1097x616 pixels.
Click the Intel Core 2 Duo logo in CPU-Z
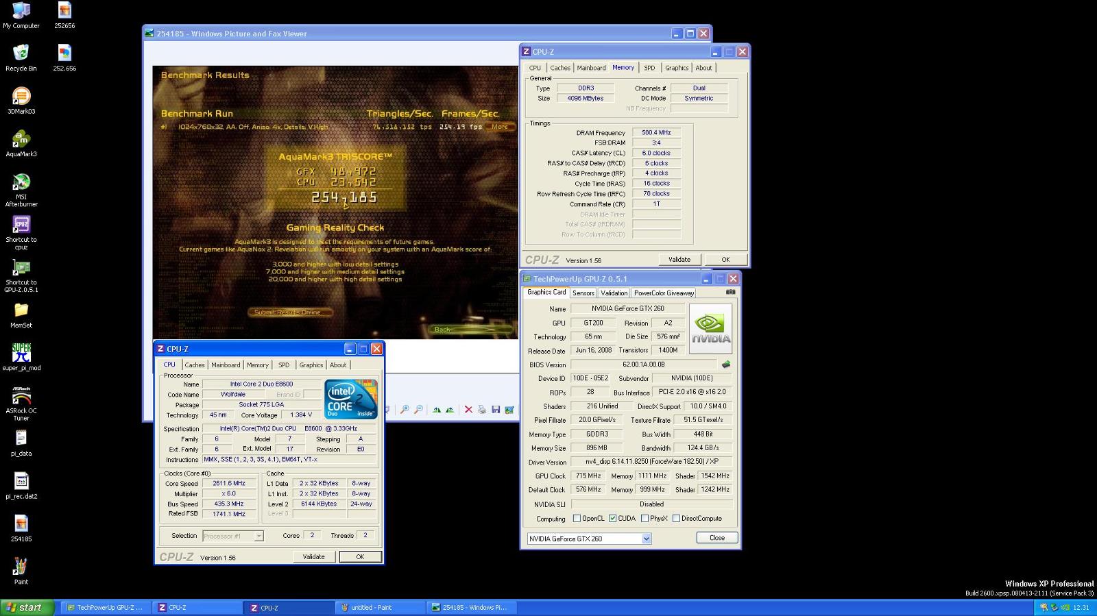click(352, 399)
